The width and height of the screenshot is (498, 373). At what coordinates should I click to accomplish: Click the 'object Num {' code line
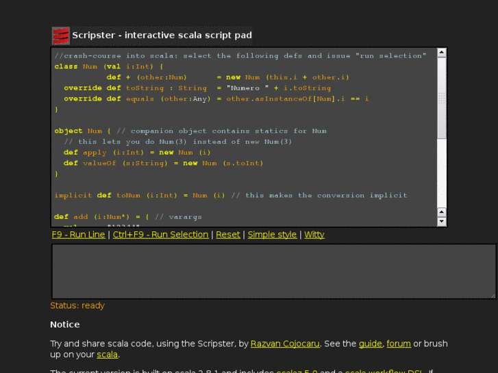190,131
